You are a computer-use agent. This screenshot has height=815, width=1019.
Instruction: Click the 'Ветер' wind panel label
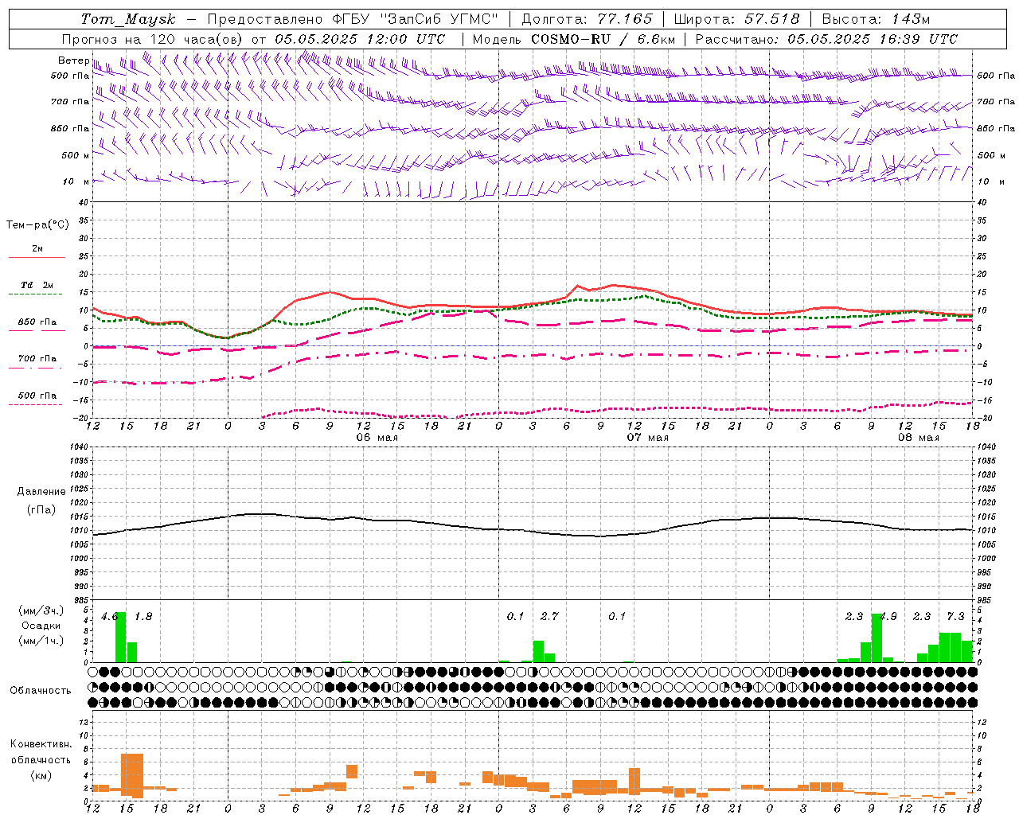click(x=73, y=60)
